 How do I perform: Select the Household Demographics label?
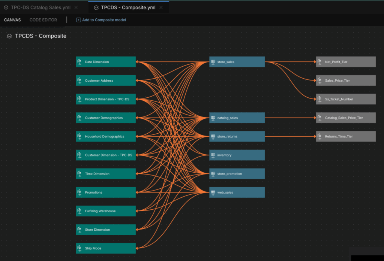coord(105,136)
